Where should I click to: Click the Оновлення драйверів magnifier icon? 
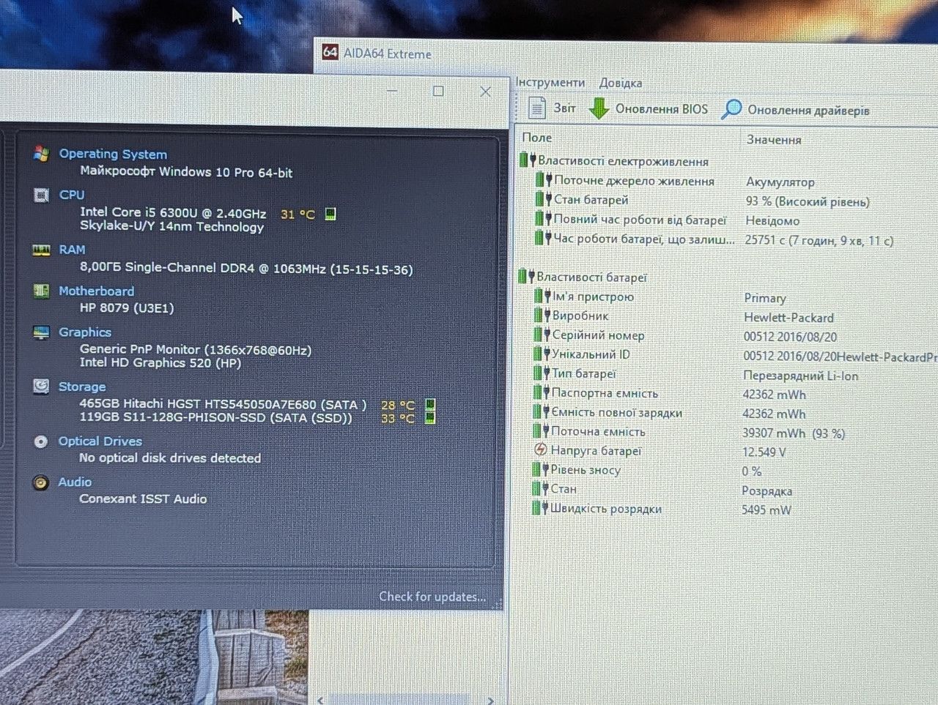731,110
